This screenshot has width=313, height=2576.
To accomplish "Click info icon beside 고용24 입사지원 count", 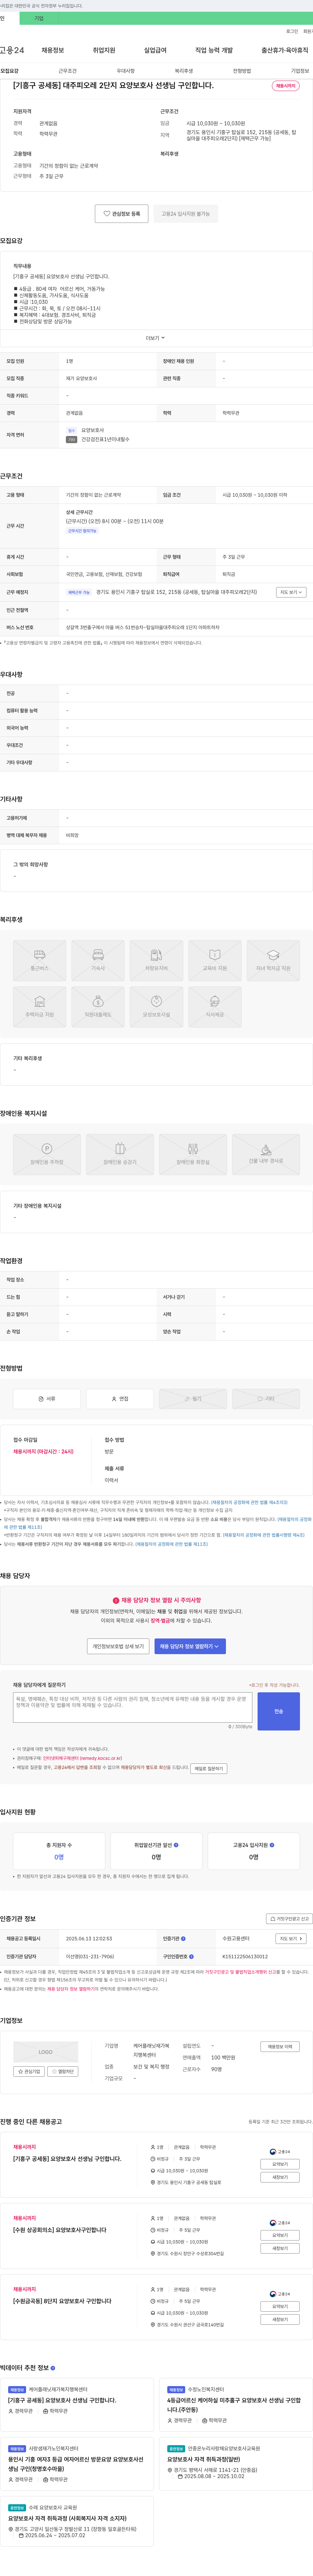I will pyautogui.click(x=272, y=1845).
